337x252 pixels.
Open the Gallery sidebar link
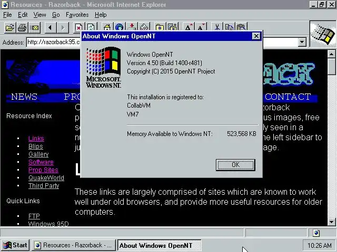pyautogui.click(x=38, y=154)
